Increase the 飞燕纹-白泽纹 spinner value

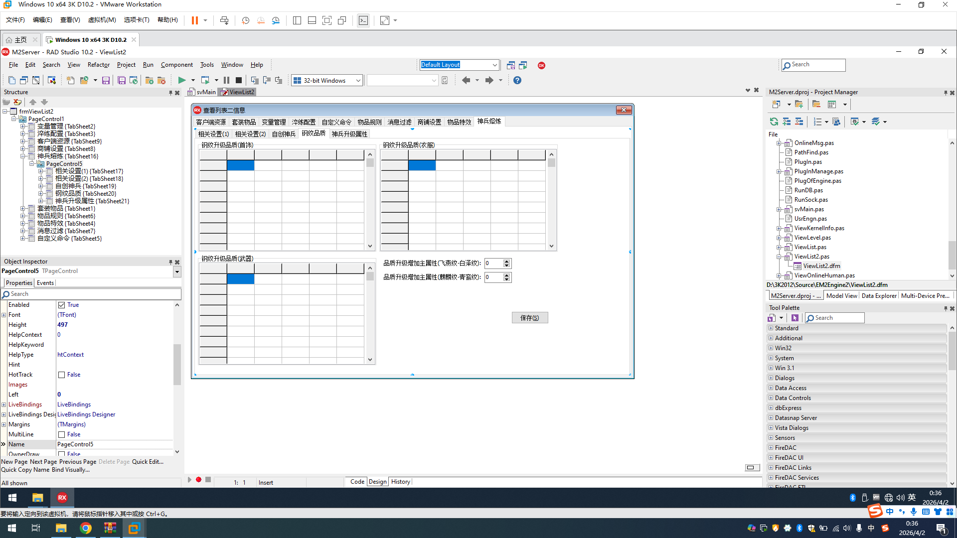click(x=506, y=261)
